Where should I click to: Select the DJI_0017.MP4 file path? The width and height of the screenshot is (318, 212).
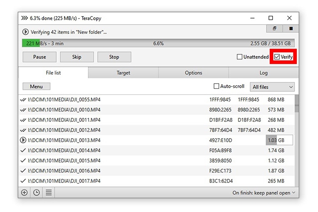click(x=64, y=181)
